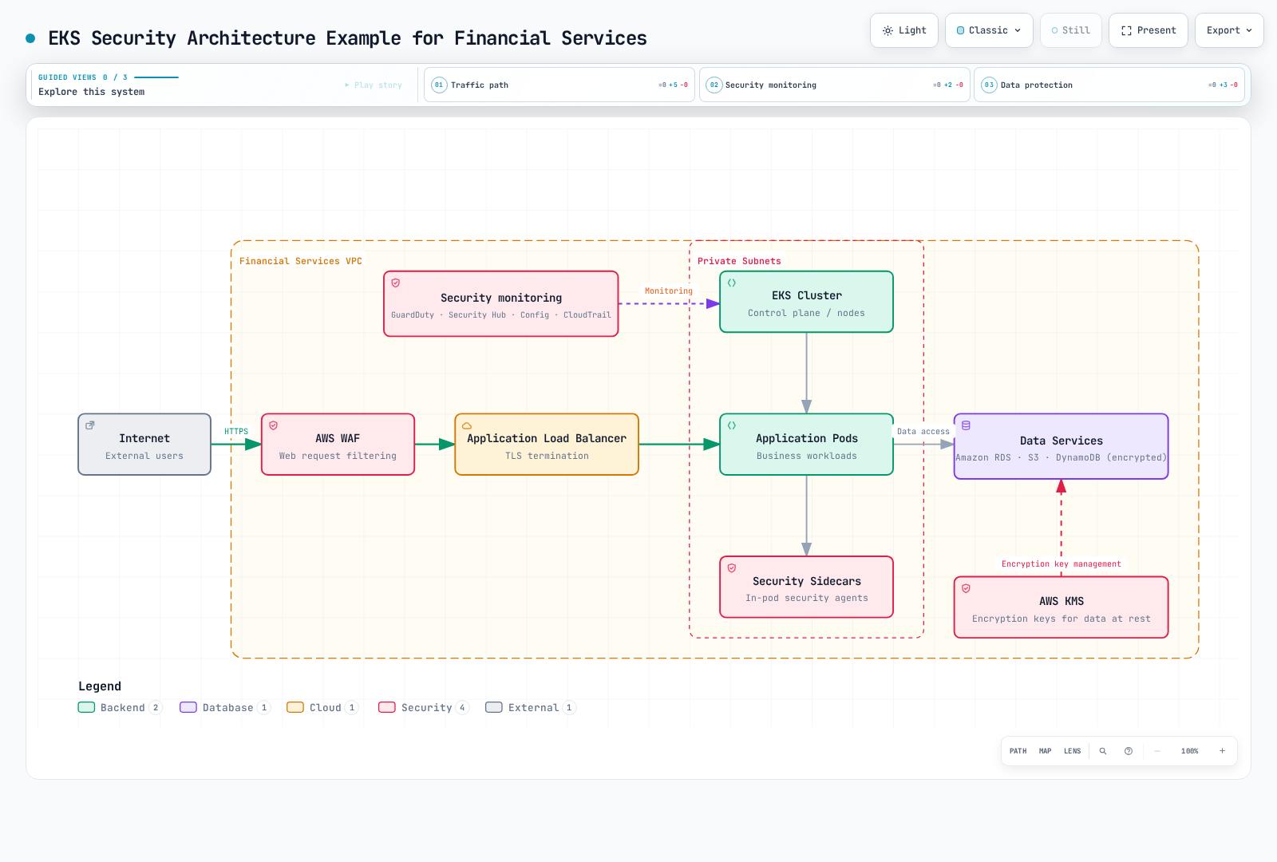The image size is (1277, 862).
Task: Click the HTTPS edge label
Action: pos(236,432)
